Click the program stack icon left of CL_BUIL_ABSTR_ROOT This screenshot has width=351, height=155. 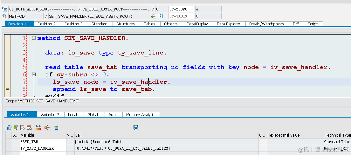pyautogui.click(x=4, y=9)
